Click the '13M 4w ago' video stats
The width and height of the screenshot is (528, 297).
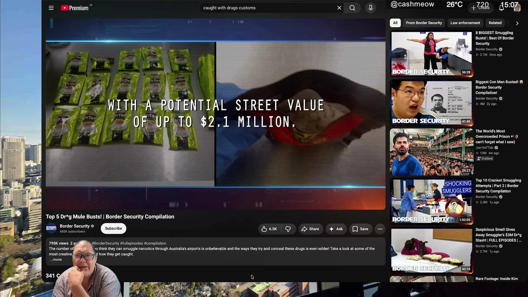[488, 153]
